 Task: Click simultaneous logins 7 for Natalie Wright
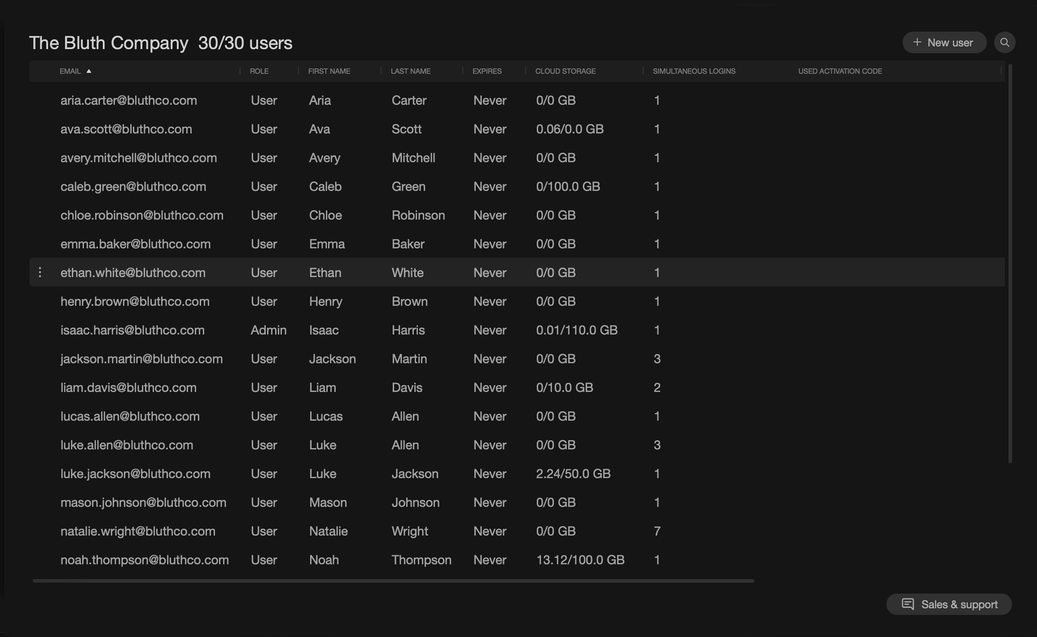click(657, 531)
